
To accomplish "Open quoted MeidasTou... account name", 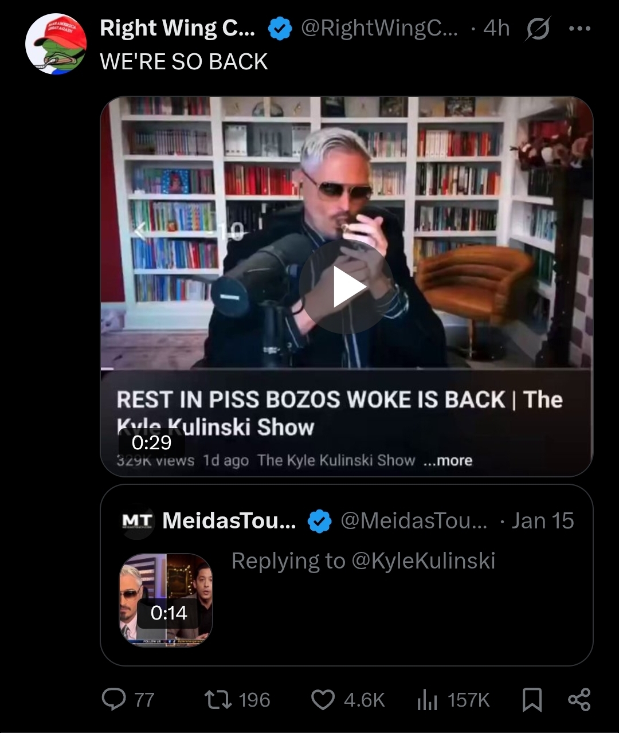I will coord(229,521).
